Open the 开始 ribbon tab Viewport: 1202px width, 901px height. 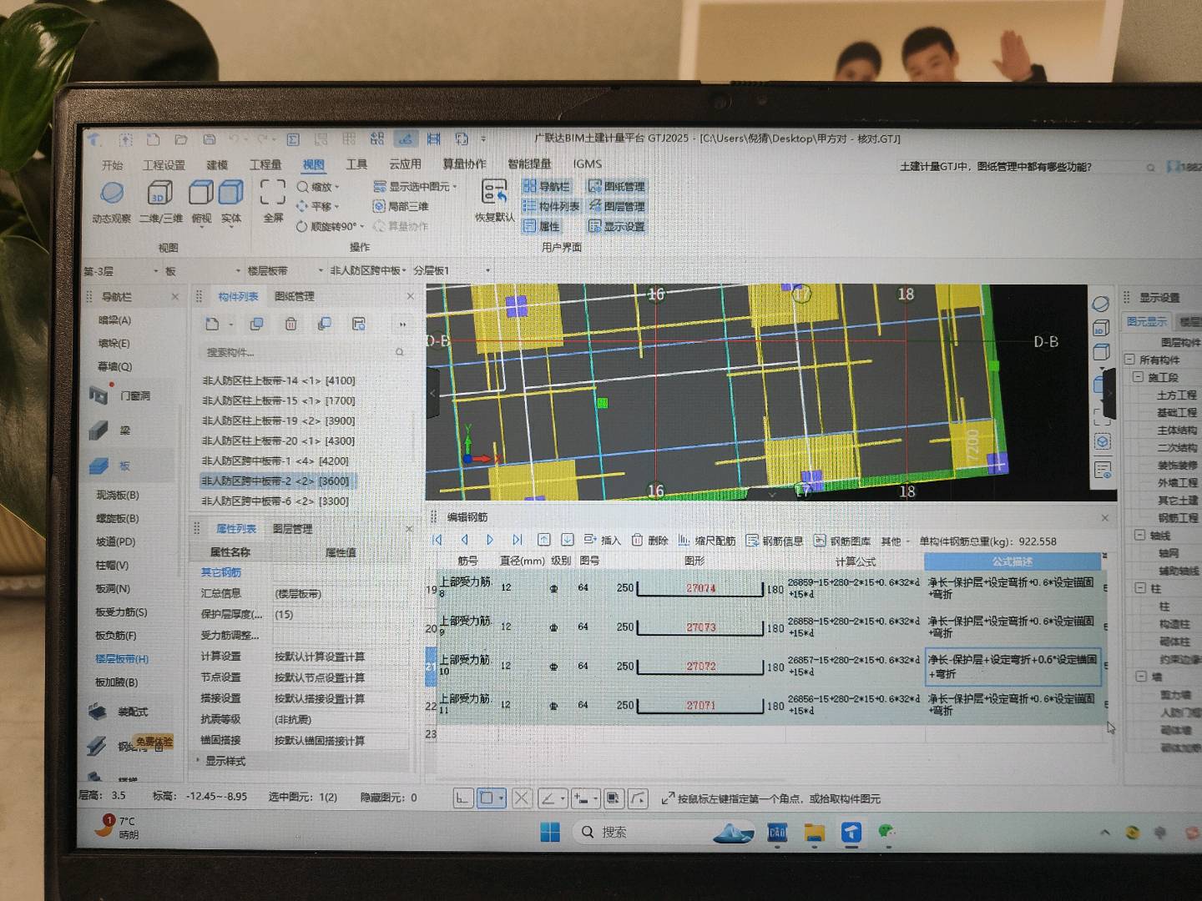(x=112, y=165)
